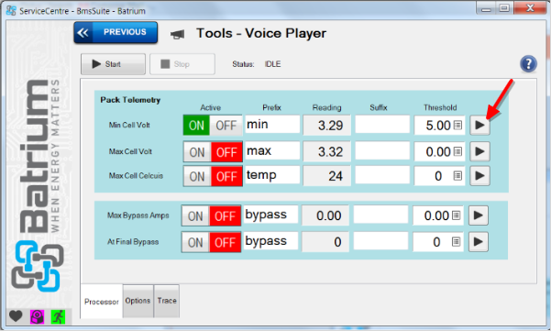Click the Min Cell Volt reading 3.29
551x331 pixels.
coord(326,125)
